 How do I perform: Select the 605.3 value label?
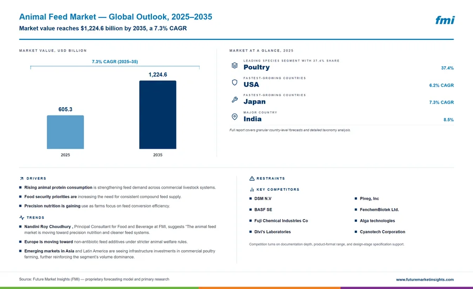point(66,109)
